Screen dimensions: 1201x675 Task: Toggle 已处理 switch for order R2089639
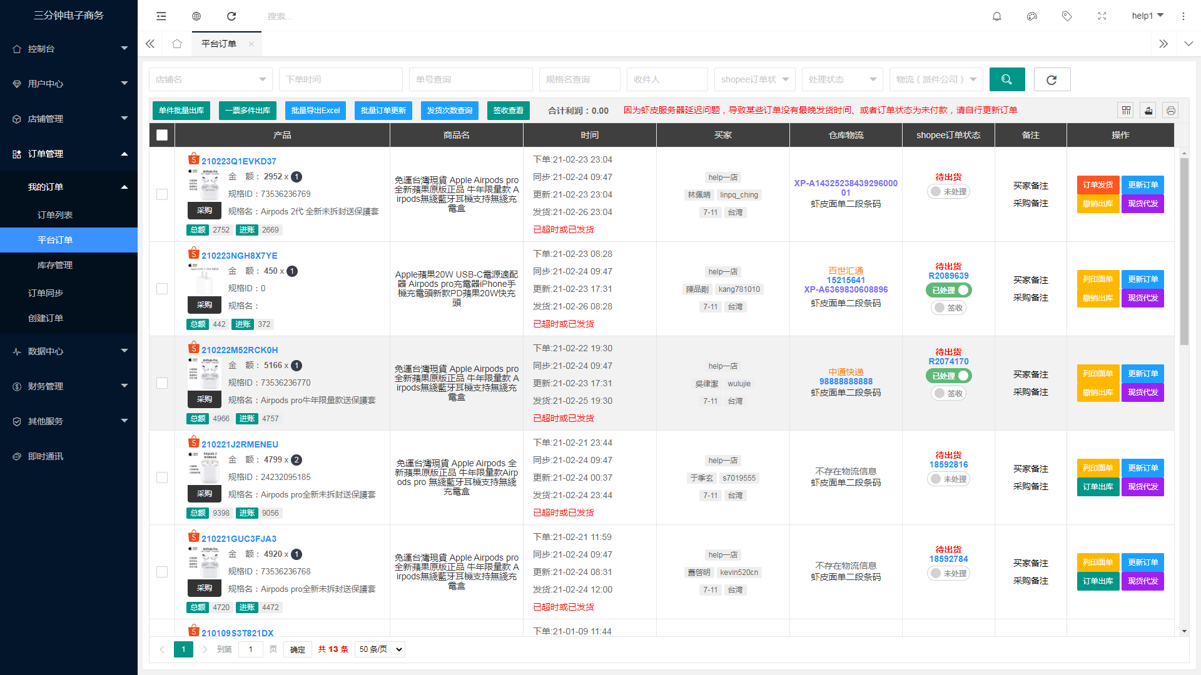point(948,290)
